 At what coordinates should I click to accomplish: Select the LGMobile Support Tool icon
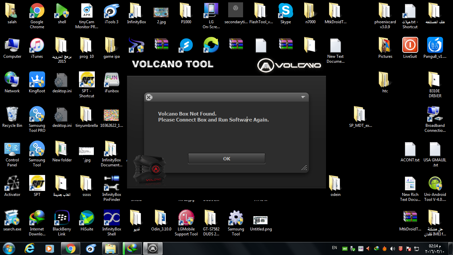click(x=186, y=223)
